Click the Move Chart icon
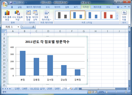 point(124,13)
